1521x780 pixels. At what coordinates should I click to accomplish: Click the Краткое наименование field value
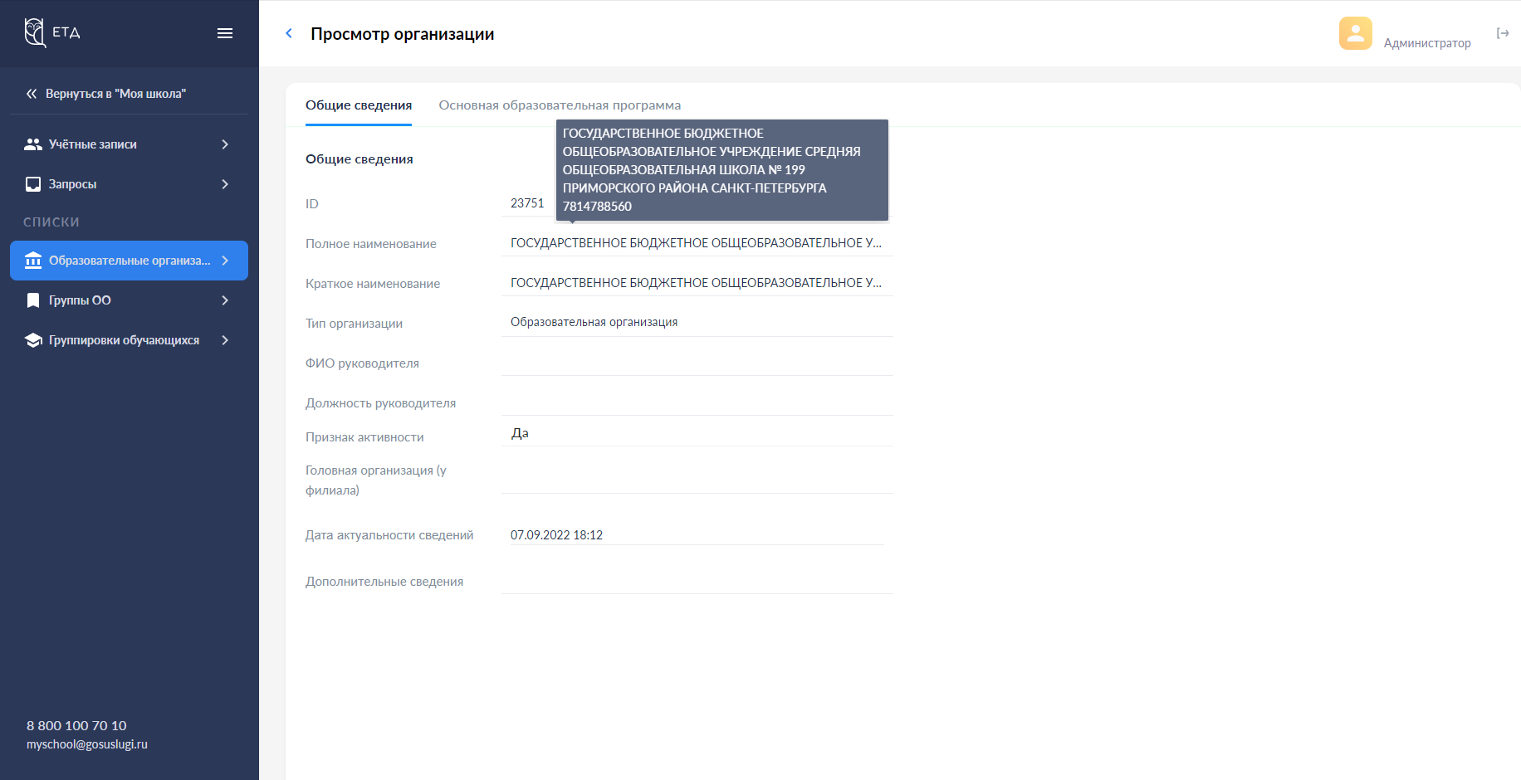click(696, 283)
